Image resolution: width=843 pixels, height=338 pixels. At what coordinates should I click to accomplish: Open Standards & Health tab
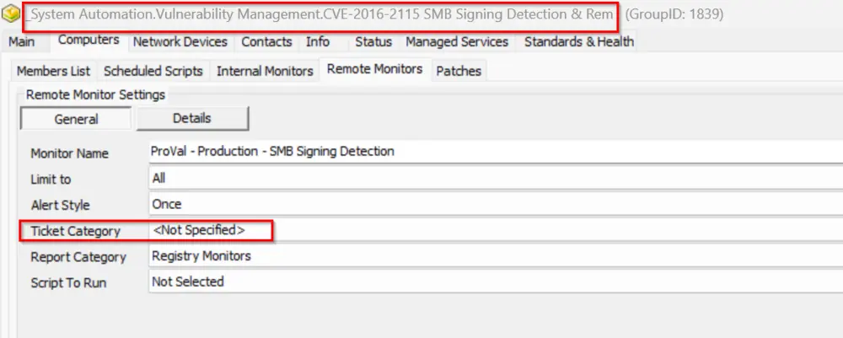click(578, 42)
